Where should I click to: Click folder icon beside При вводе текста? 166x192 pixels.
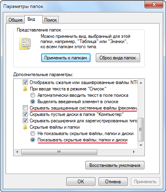pyautogui.click(x=25, y=89)
